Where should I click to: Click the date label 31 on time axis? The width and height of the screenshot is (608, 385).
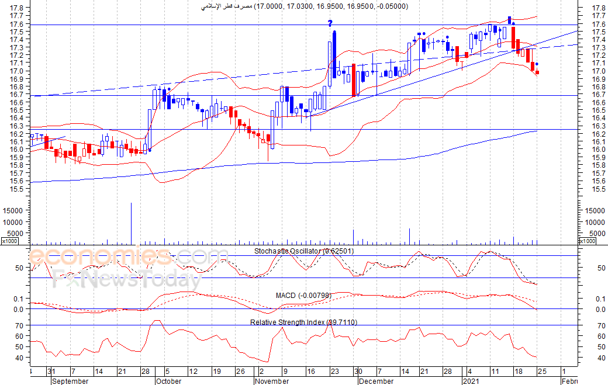(51, 372)
